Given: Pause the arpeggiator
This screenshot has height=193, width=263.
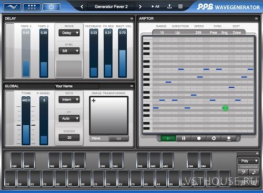Looking at the screenshot, I should point(184,138).
